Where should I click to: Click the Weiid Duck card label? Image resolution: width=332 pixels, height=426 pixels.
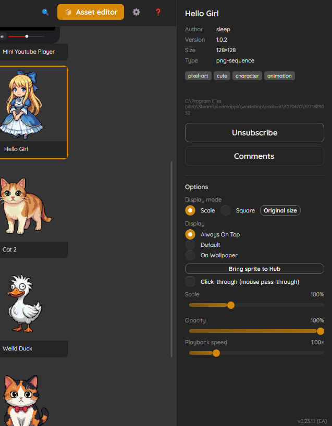(17, 348)
